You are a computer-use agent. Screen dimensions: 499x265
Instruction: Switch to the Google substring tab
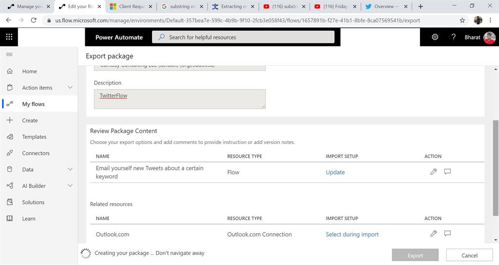182,6
